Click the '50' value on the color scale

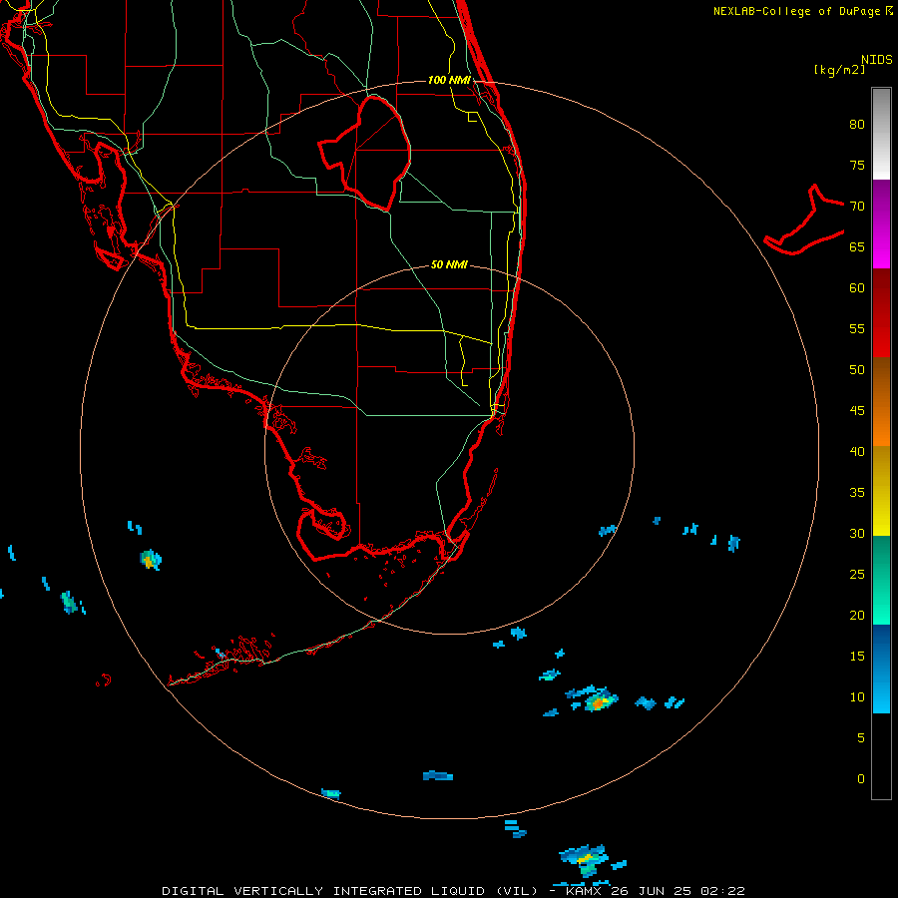pyautogui.click(x=857, y=370)
